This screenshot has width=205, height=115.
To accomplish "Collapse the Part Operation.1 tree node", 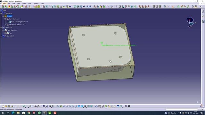I will click(x=5, y=19).
